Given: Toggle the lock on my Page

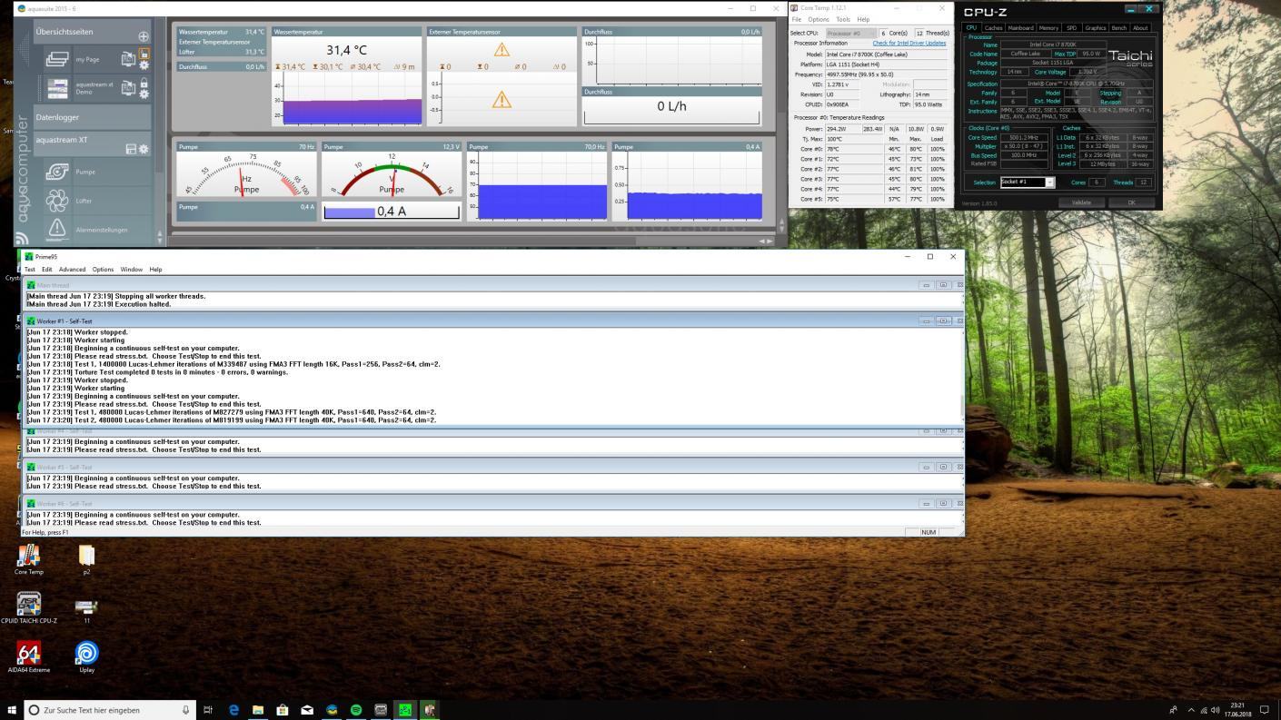Looking at the screenshot, I should [x=144, y=54].
